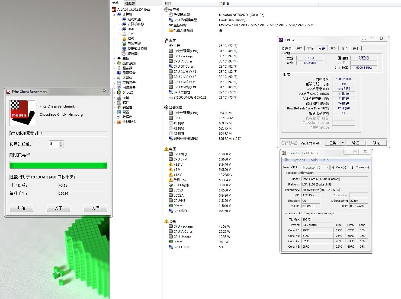The image size is (401, 299).
Task: Select the 系统概述 icon in the tree
Action: pos(124,19)
